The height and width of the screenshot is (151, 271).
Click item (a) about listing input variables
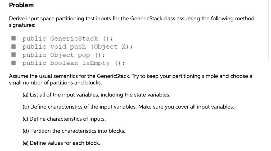point(96,95)
